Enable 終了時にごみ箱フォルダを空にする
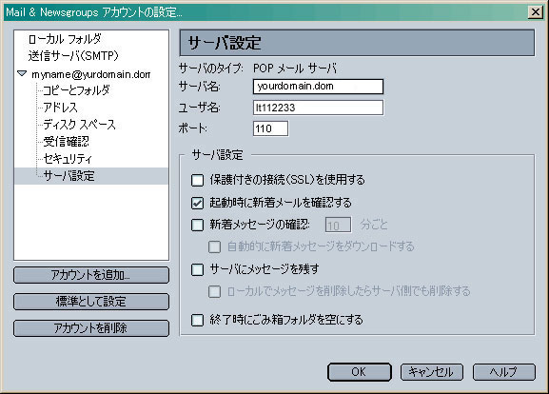Screen dimensions: 549x394 tap(198, 320)
